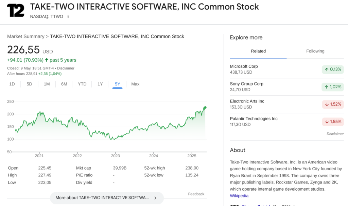Click the +94.01 (70.93%) change text
348x206 pixels.
coord(25,60)
